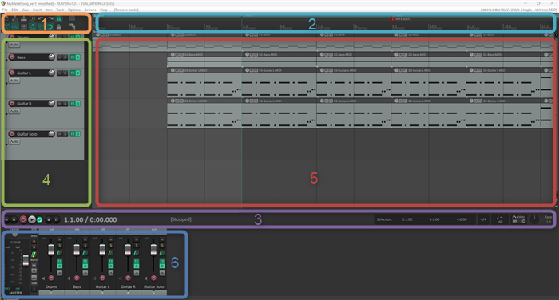559x300 pixels.
Task: Click the tempo BPM field
Action: point(499,219)
